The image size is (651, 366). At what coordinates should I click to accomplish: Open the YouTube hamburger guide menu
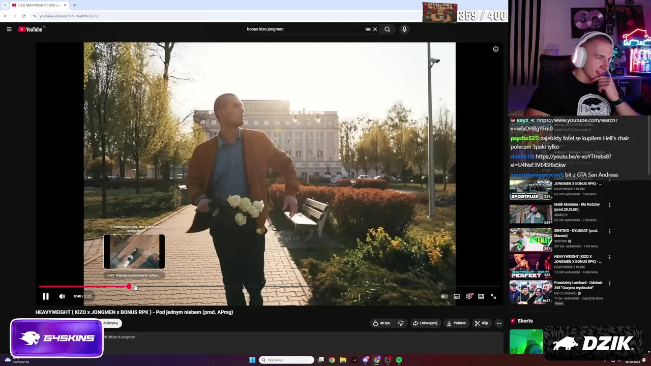pos(9,29)
